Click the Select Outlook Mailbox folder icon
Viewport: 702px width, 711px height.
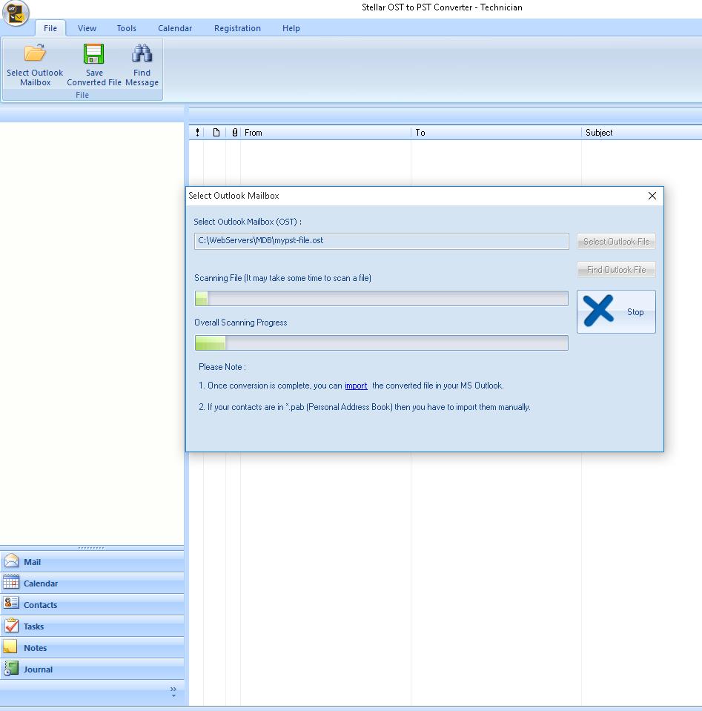(x=35, y=53)
